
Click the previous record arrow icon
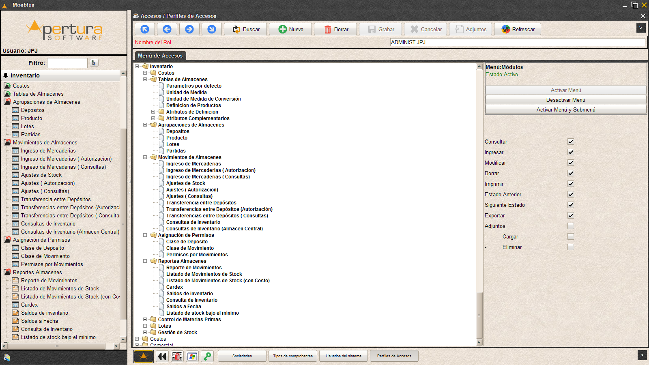click(167, 29)
